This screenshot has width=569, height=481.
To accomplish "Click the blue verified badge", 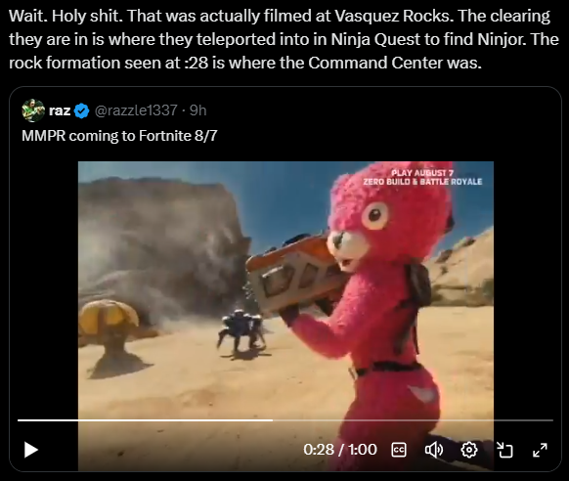I will tap(82, 110).
